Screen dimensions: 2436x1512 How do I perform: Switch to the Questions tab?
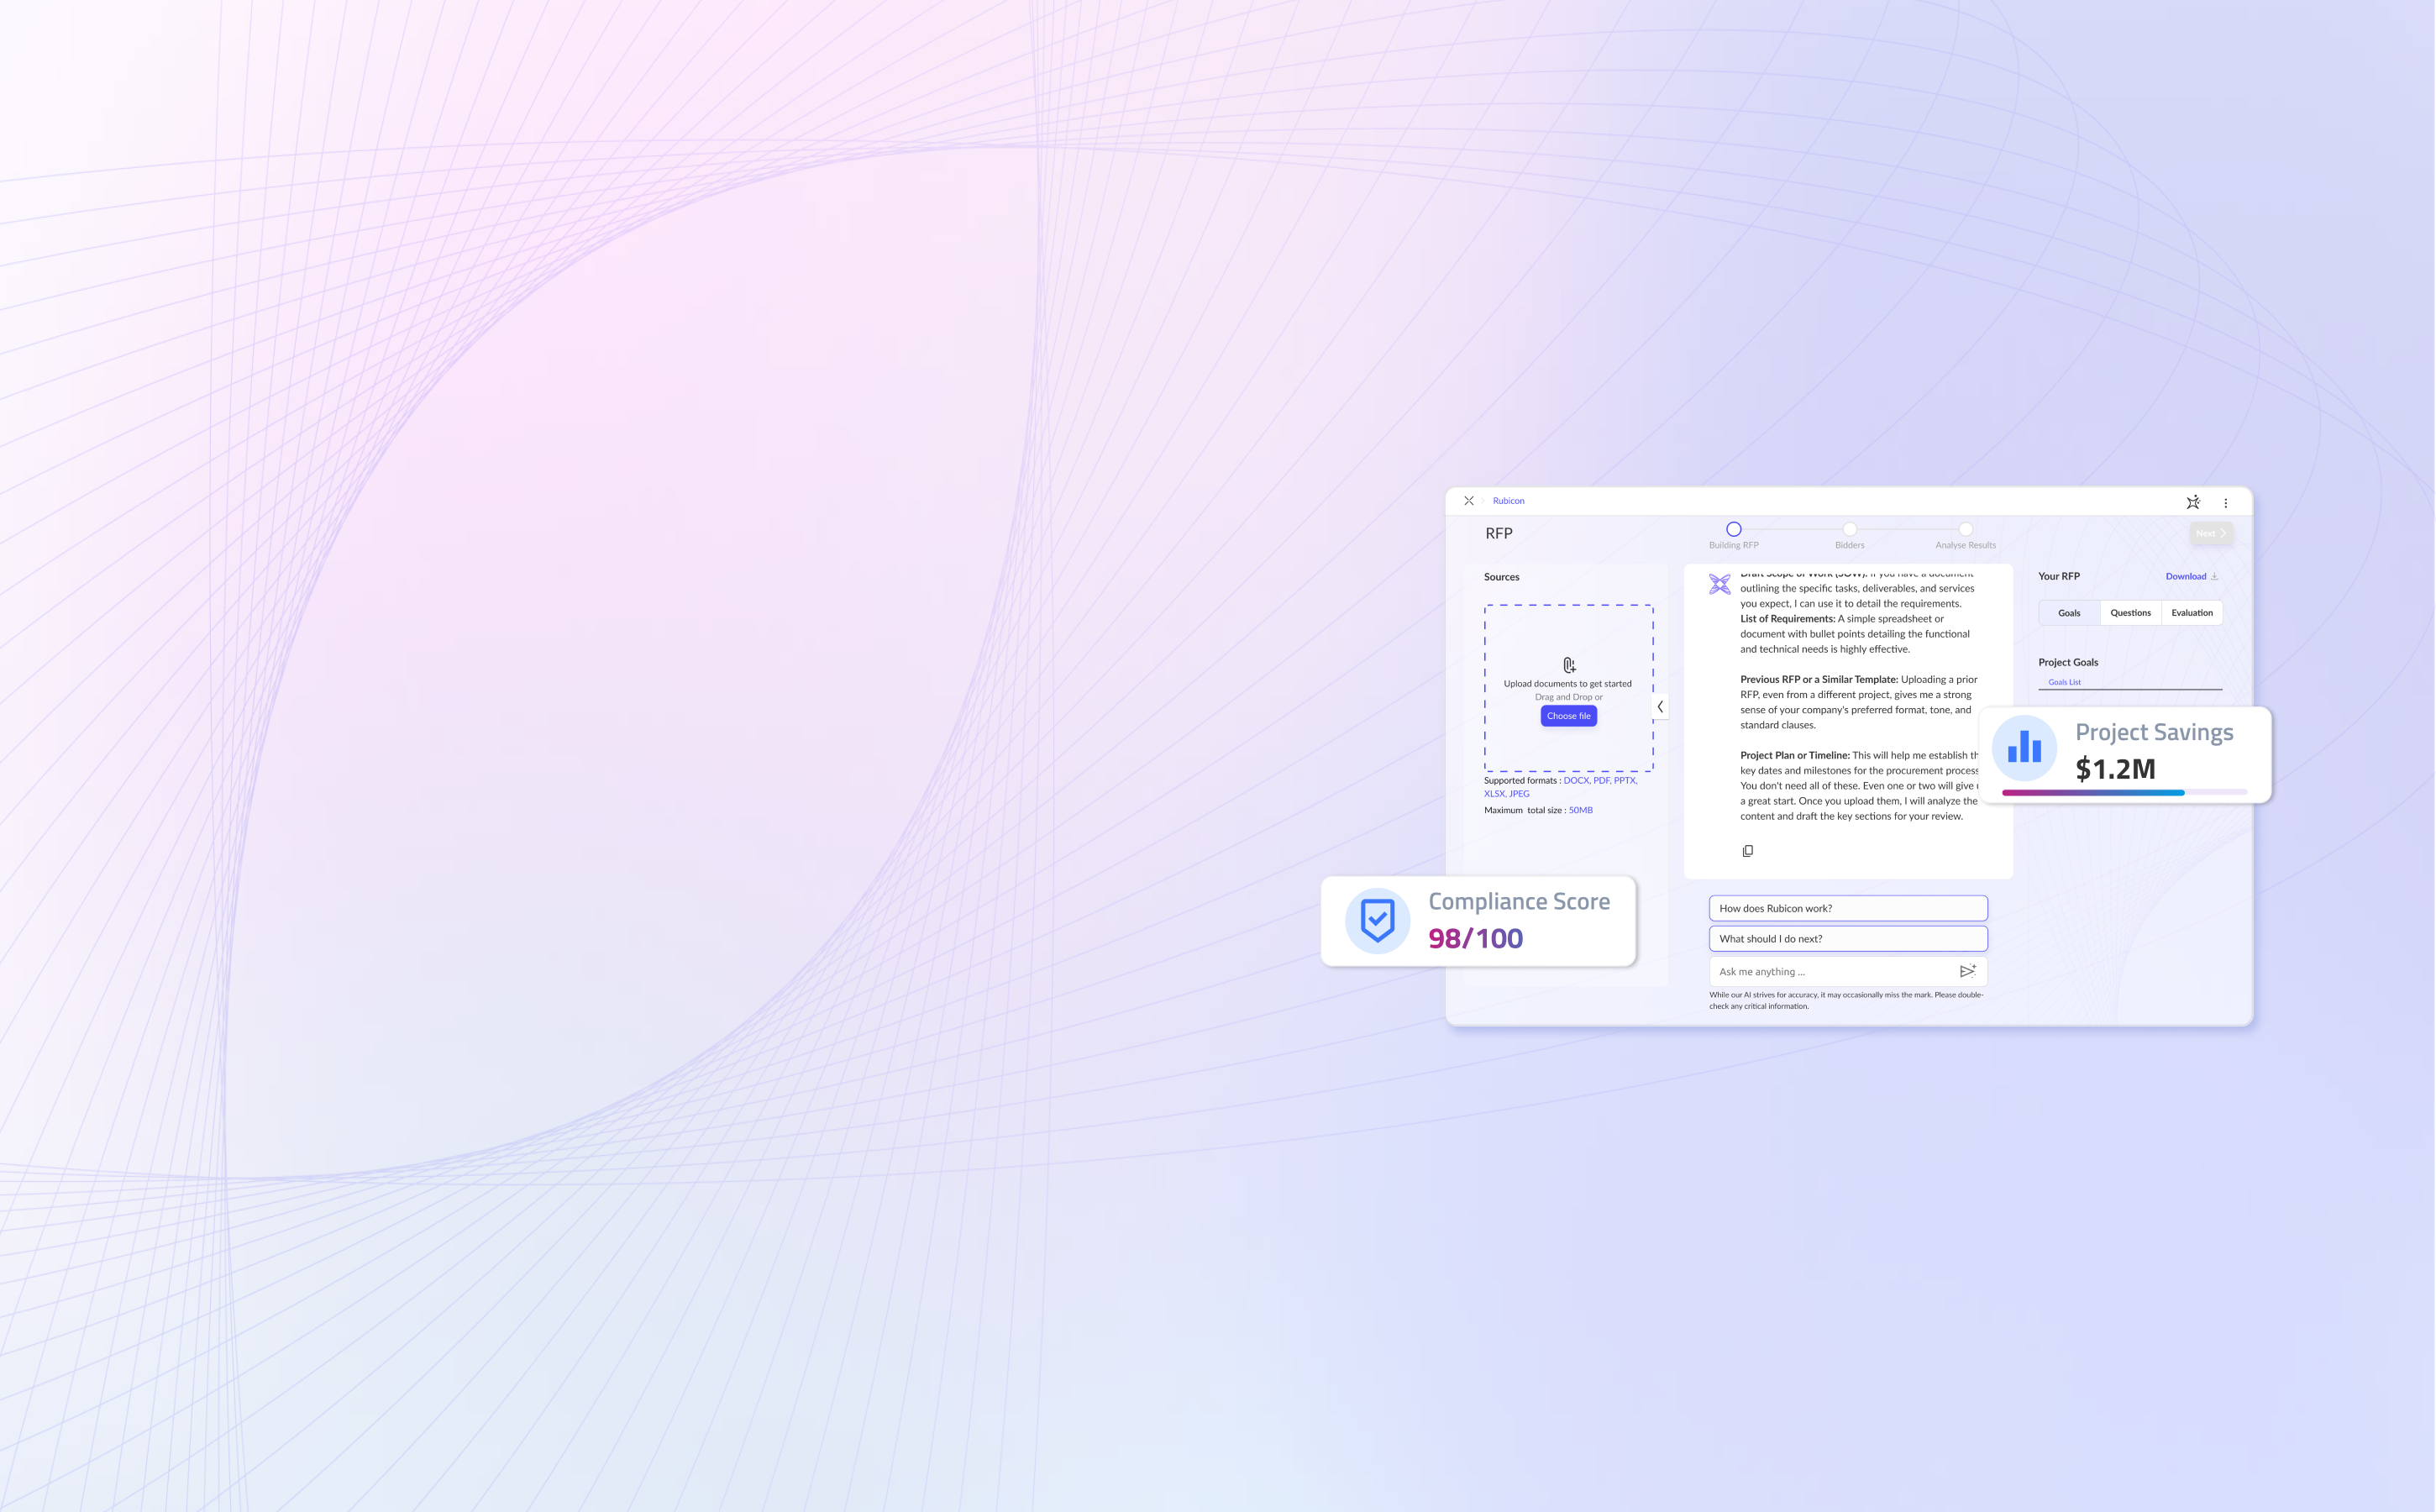[x=2131, y=613]
